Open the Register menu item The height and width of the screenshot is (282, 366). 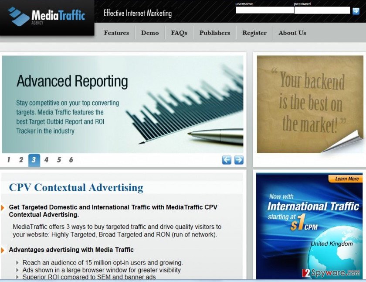(x=254, y=33)
